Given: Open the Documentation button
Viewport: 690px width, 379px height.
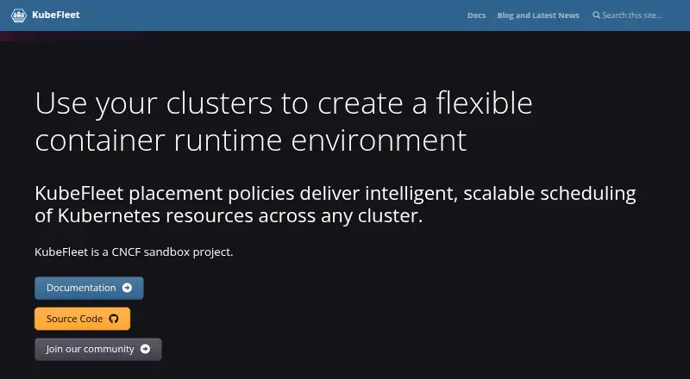Looking at the screenshot, I should [x=89, y=288].
